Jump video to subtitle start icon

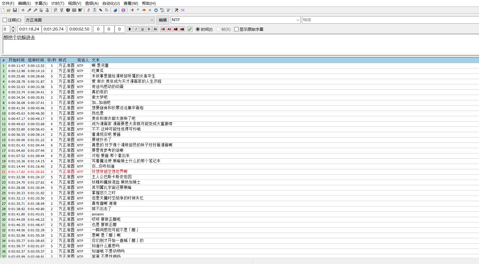41,10
